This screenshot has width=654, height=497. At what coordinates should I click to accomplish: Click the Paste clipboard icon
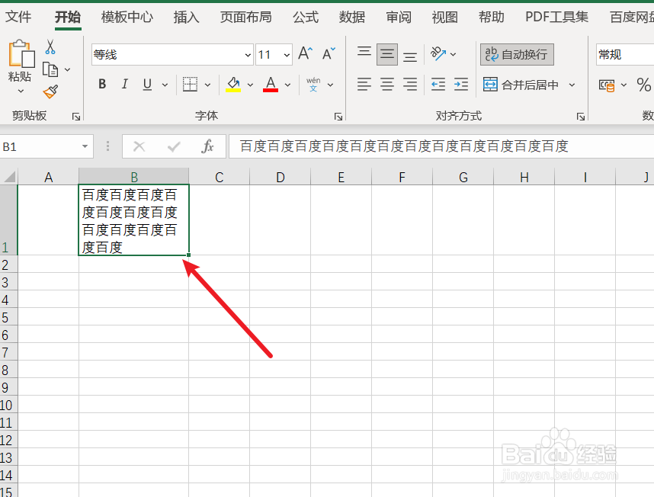[x=21, y=53]
